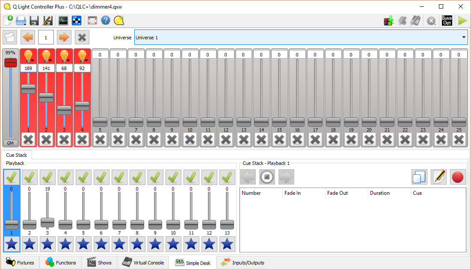
Task: Open channel 4 lightbulb dropdown
Action: (82, 56)
